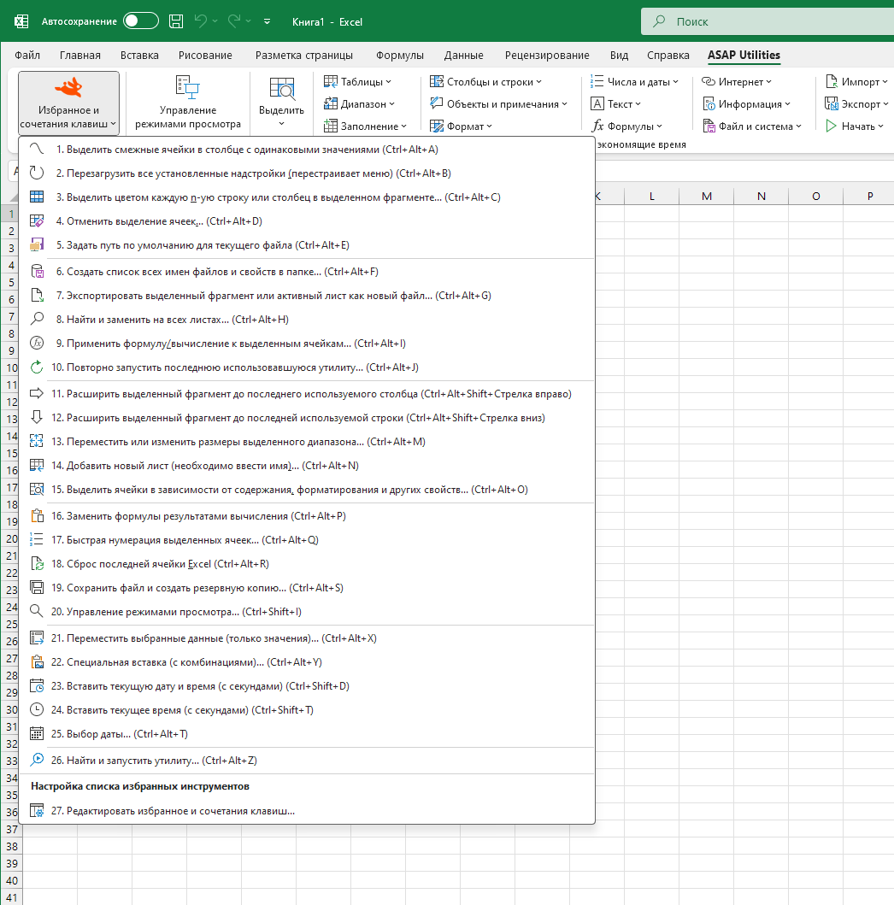Expand the Диапазон dropdown

pos(359,104)
